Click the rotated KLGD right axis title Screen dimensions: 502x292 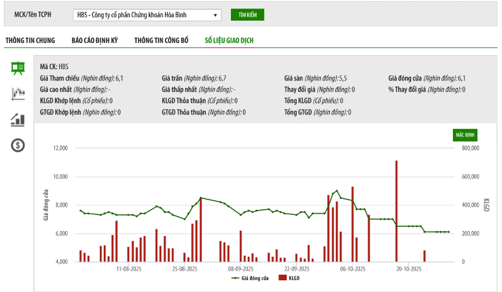pos(485,204)
